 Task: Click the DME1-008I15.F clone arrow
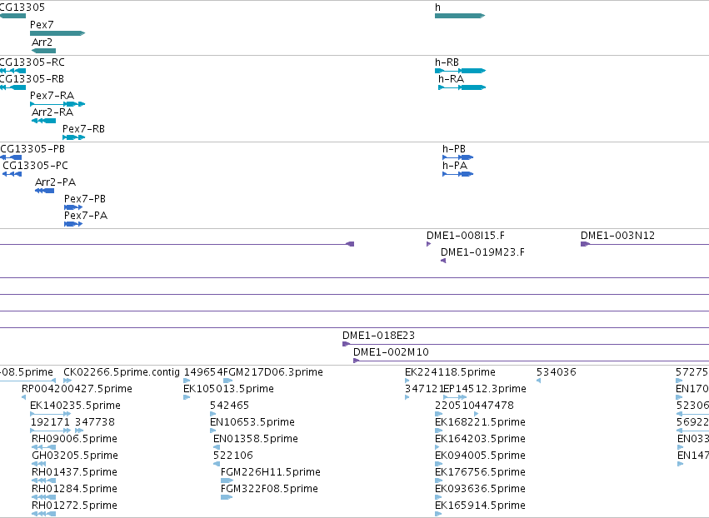pyautogui.click(x=429, y=244)
